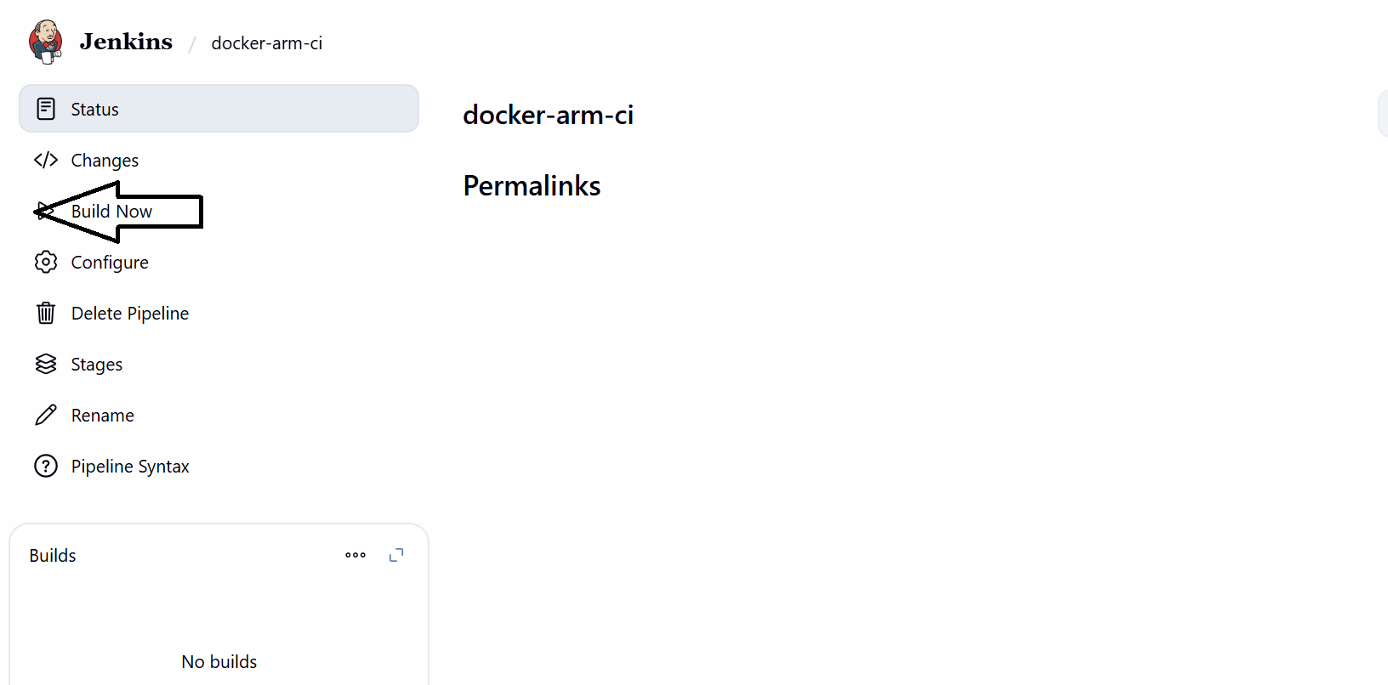This screenshot has height=685, width=1388.
Task: Open the Builds panel options kebab menu
Action: tap(355, 555)
